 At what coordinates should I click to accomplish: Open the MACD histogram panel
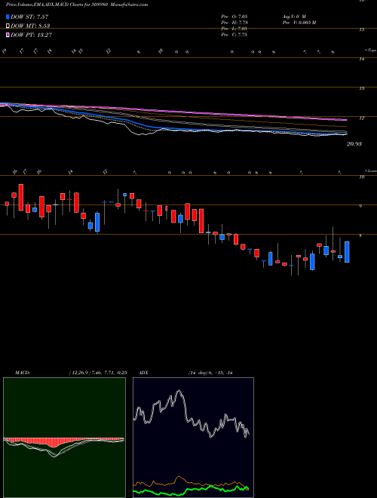coord(64,438)
